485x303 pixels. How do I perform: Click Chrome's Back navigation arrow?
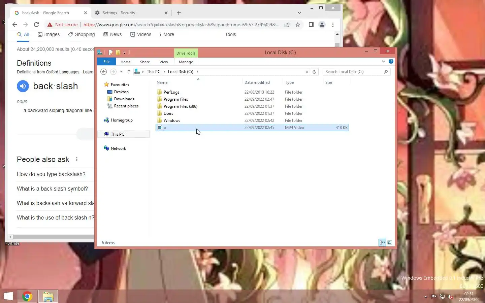point(14,25)
